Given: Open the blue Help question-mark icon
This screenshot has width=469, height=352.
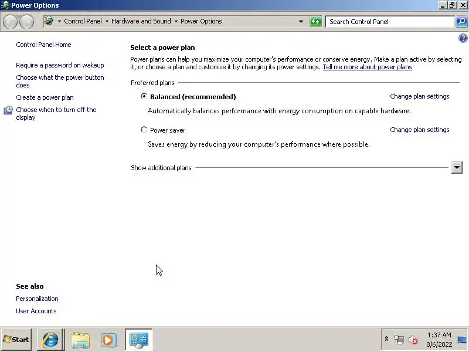Looking at the screenshot, I should [463, 38].
